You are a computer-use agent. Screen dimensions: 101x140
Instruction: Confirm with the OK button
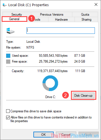tap(43, 134)
